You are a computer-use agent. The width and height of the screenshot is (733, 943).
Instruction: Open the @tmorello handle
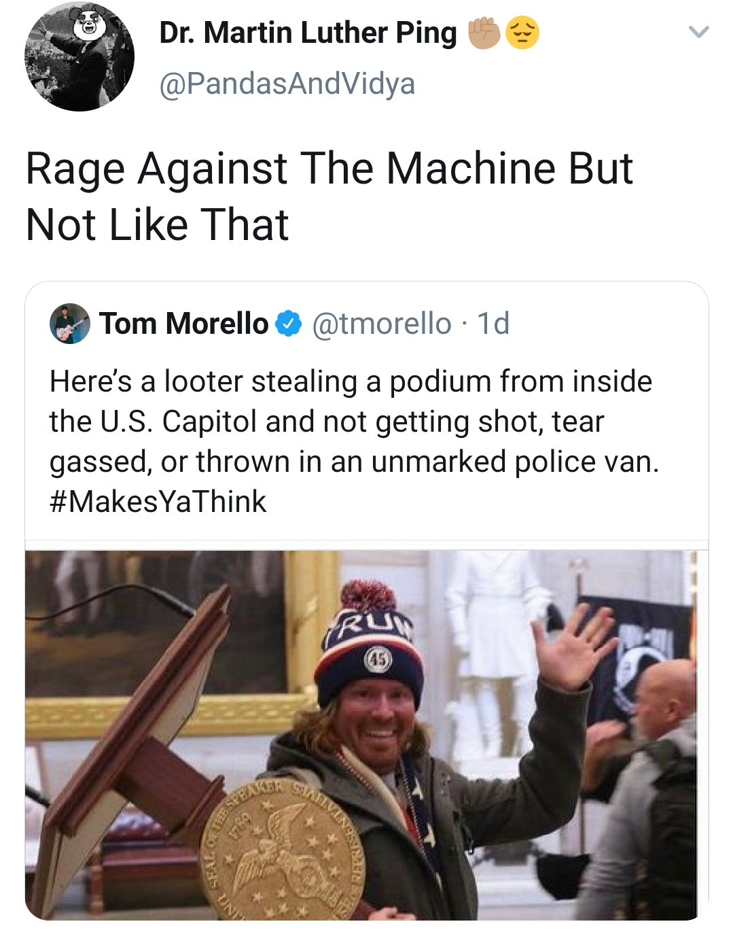point(381,324)
